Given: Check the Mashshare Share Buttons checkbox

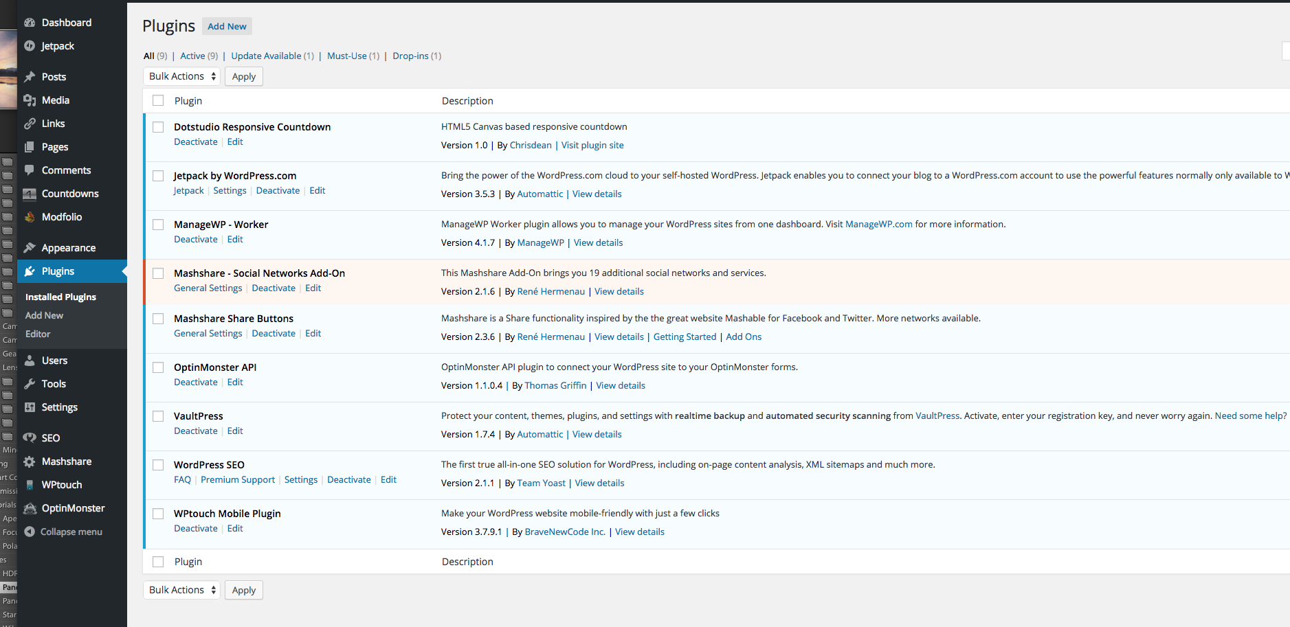Looking at the screenshot, I should point(158,319).
